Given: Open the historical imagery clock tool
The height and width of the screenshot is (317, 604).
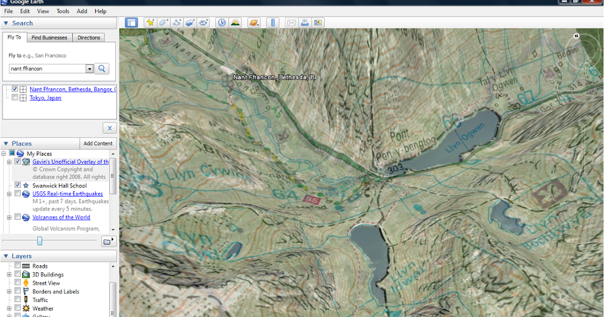Looking at the screenshot, I should [221, 22].
